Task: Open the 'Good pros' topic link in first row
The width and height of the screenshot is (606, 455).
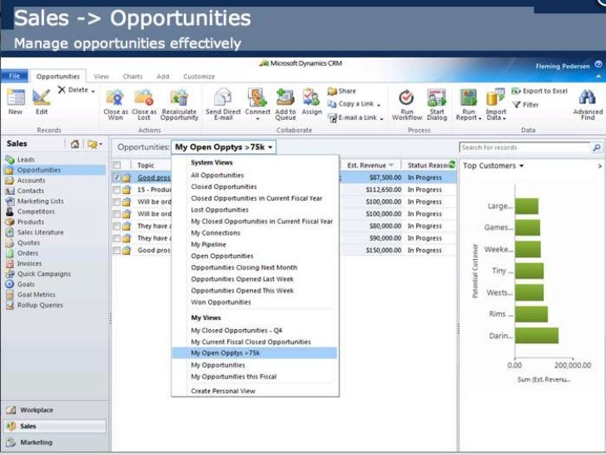Action: pos(154,177)
